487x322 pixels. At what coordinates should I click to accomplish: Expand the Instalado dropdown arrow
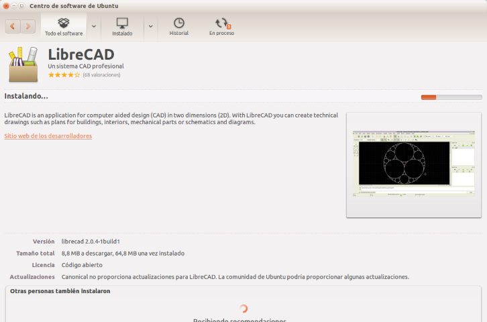[151, 27]
